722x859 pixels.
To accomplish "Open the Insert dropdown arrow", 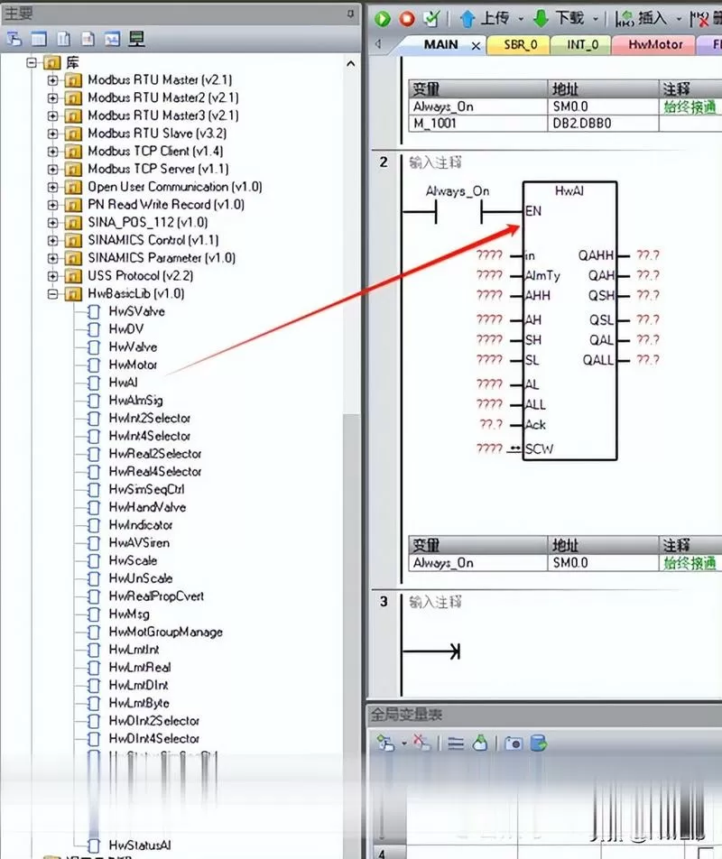I will [x=678, y=19].
